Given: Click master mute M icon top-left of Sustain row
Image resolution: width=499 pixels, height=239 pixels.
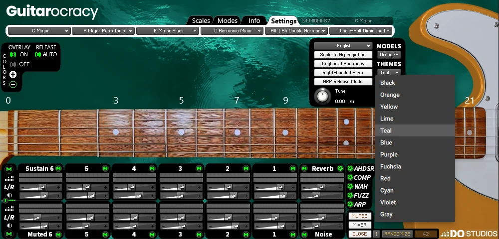Looking at the screenshot, I should (9, 169).
